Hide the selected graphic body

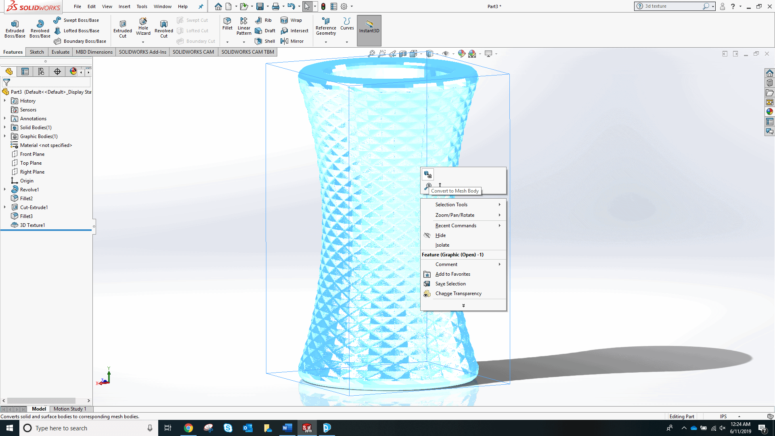coord(440,235)
